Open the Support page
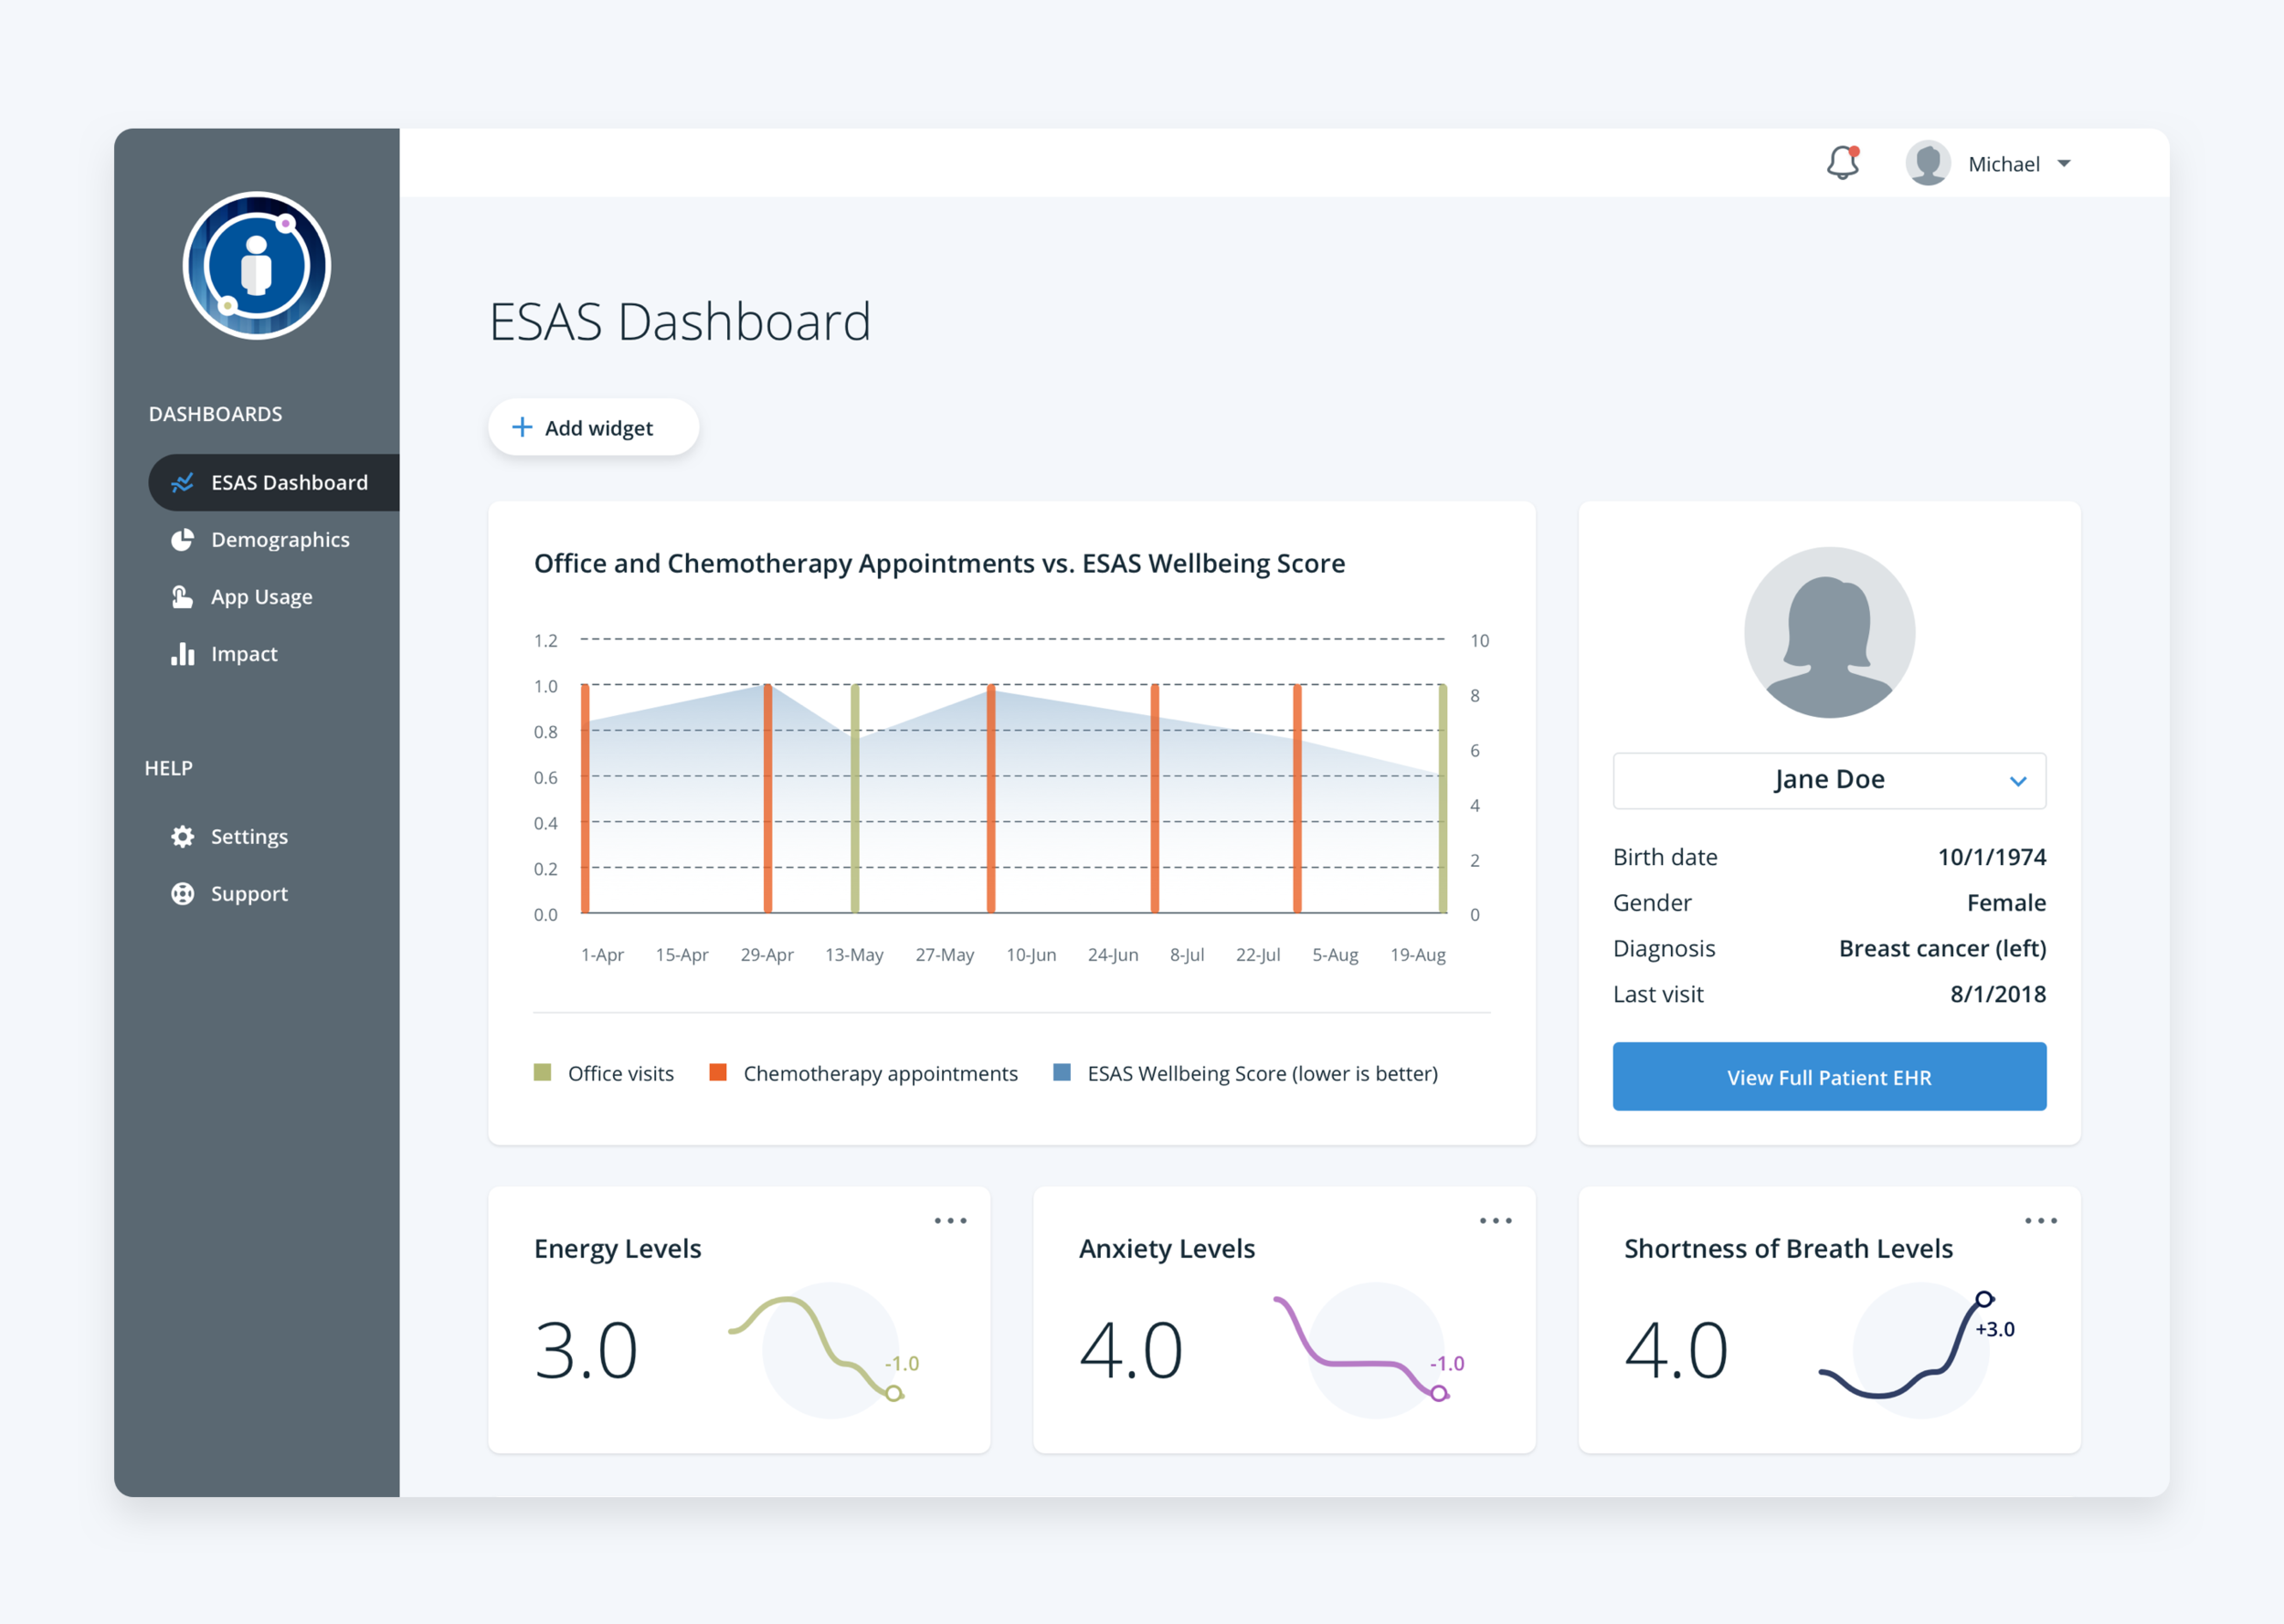Viewport: 2284px width, 1624px height. pyautogui.click(x=249, y=894)
